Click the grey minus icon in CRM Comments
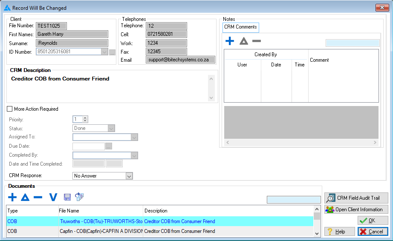The height and width of the screenshot is (241, 393). coord(257,41)
